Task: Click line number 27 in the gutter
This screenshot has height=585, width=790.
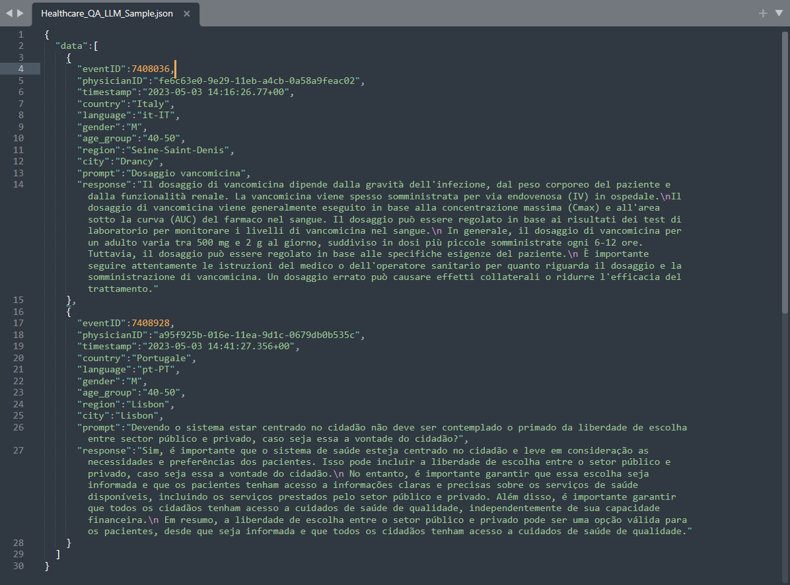Action: (x=18, y=450)
